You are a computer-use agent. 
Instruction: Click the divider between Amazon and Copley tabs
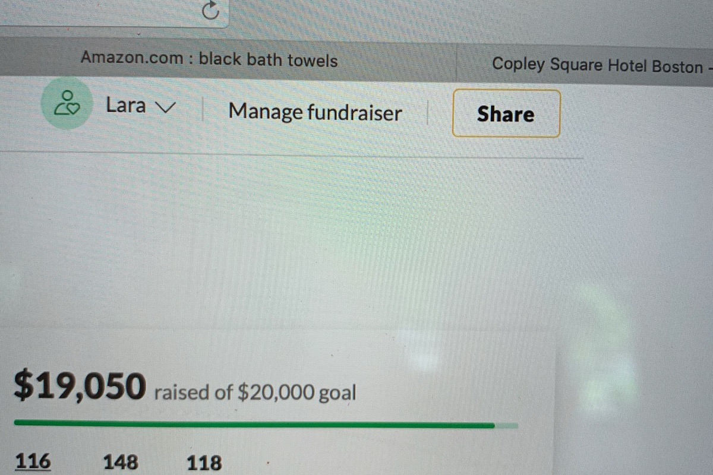coord(456,61)
